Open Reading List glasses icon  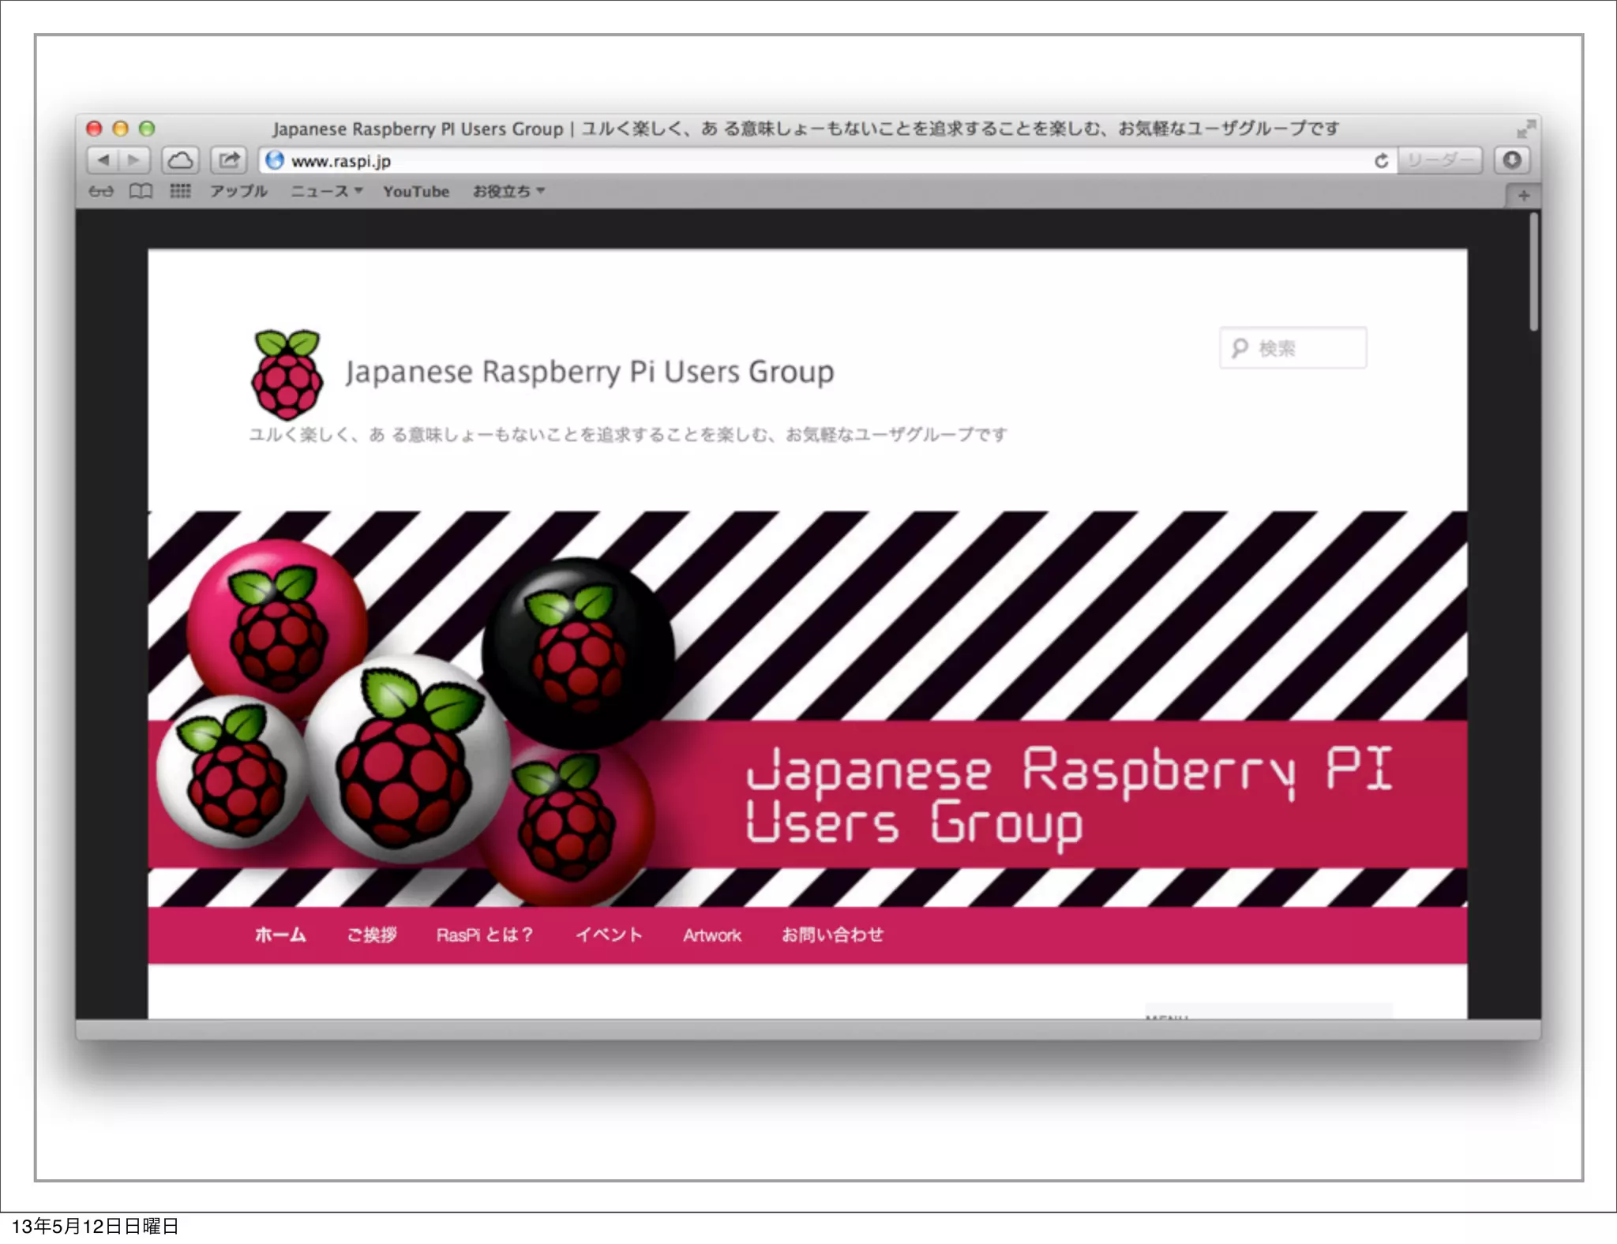(100, 191)
